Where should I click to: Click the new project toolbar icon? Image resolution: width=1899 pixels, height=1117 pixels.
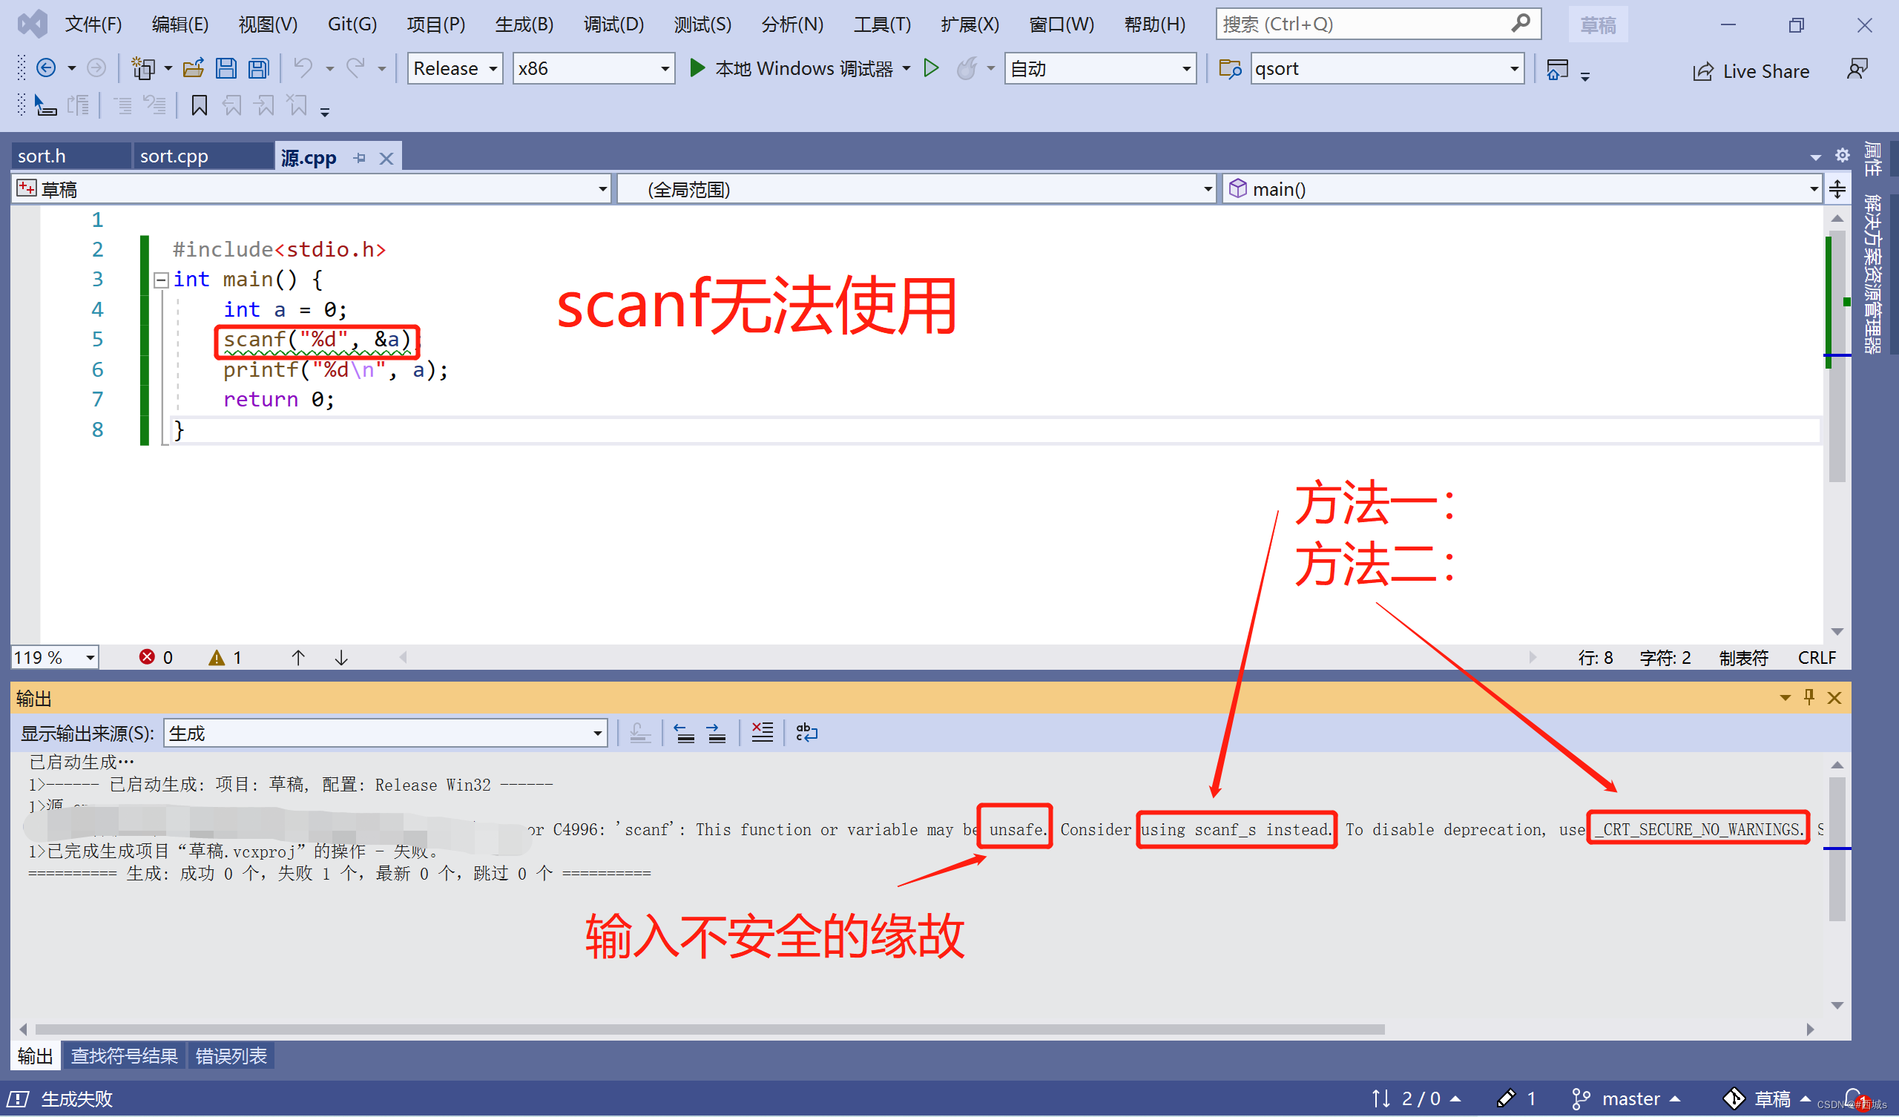(142, 68)
